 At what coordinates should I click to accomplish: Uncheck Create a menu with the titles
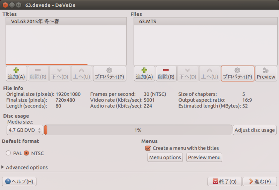coord(148,148)
